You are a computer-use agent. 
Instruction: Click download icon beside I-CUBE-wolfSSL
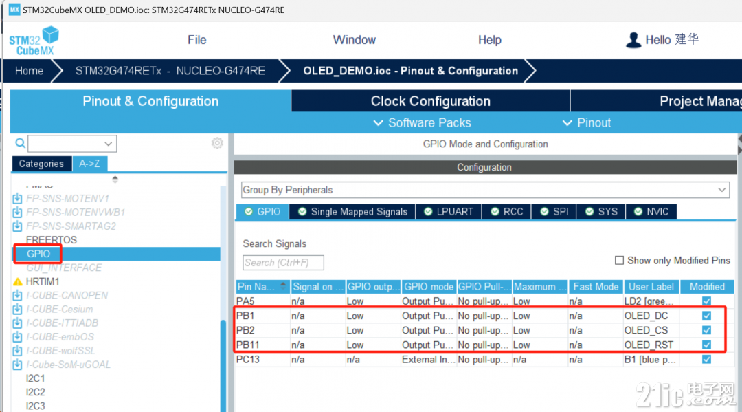click(17, 351)
